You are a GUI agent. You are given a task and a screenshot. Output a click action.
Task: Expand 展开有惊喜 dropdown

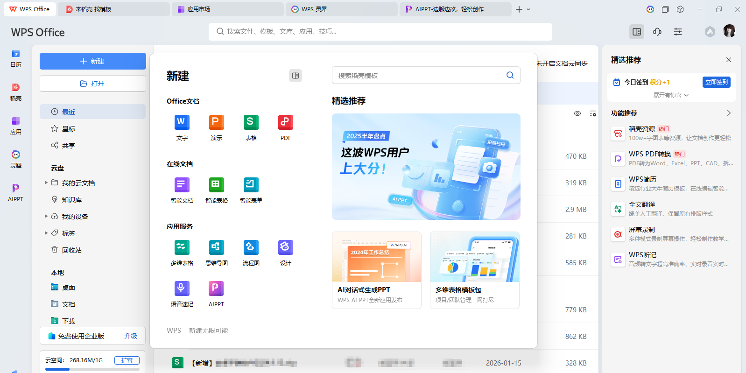[x=671, y=95]
